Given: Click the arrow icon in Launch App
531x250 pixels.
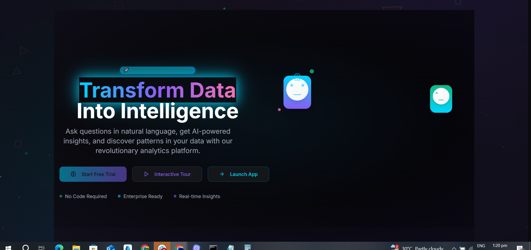Looking at the screenshot, I should (x=222, y=174).
